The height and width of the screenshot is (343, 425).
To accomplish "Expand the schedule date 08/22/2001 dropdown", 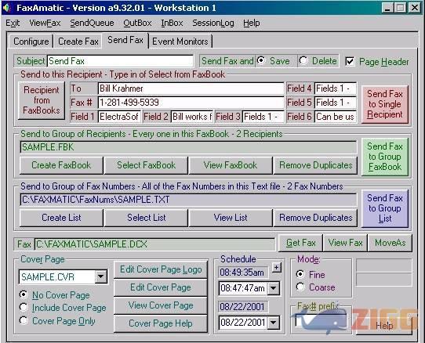I will (274, 323).
